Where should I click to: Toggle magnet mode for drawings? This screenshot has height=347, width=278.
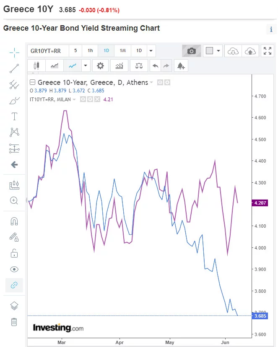pos(14,221)
